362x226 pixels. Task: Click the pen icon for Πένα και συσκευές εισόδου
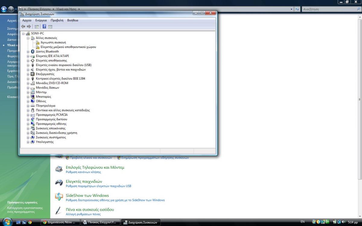pyautogui.click(x=59, y=211)
